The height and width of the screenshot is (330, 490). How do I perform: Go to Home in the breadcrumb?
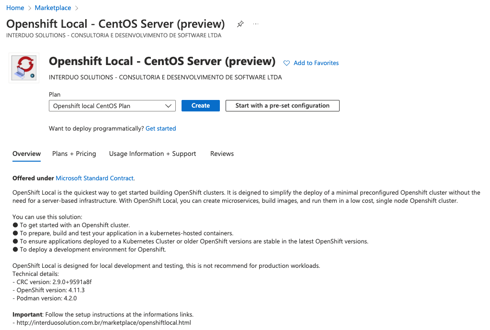coord(15,8)
